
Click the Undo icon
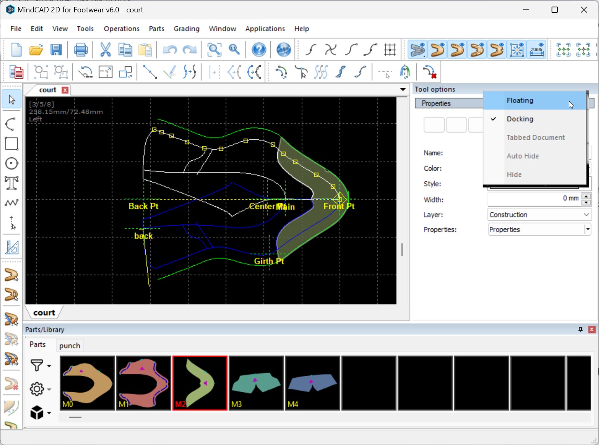tap(169, 49)
